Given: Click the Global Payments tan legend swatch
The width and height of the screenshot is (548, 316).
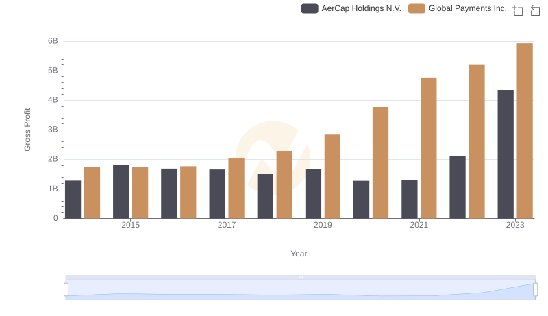Looking at the screenshot, I should click(416, 8).
